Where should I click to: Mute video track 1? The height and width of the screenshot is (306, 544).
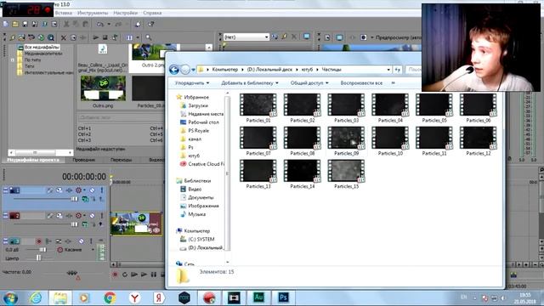[92, 190]
